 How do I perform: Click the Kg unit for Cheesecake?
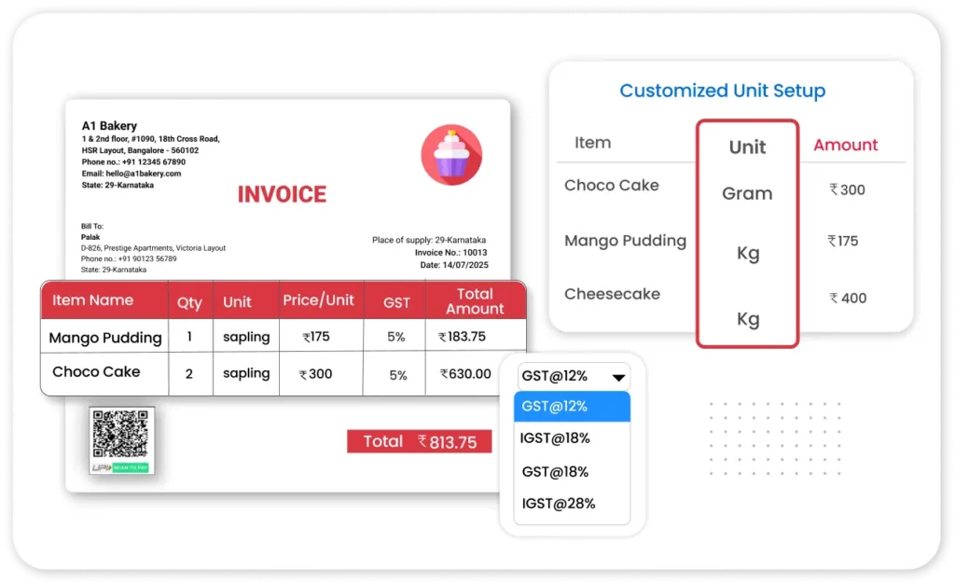[x=748, y=319]
